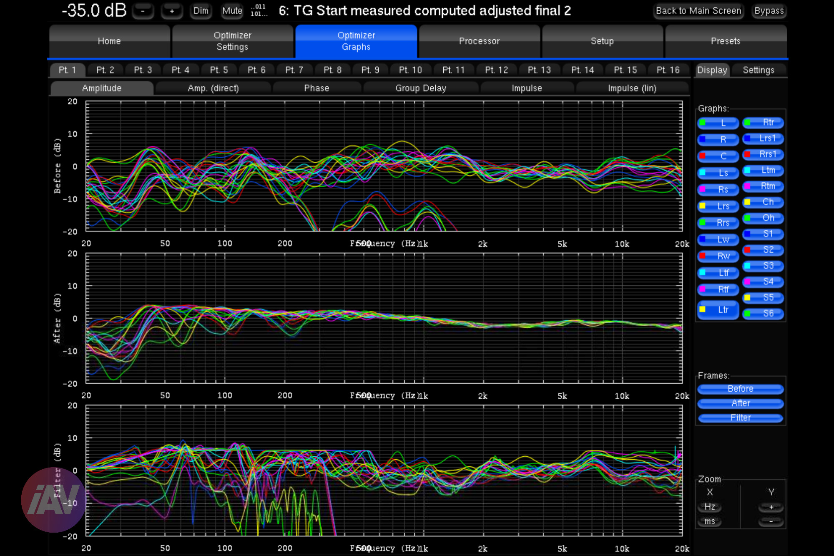The height and width of the screenshot is (556, 834).
Task: Toggle the S5 subwoofer graph
Action: click(x=763, y=297)
